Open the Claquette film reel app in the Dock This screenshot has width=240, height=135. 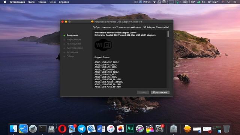point(140,129)
